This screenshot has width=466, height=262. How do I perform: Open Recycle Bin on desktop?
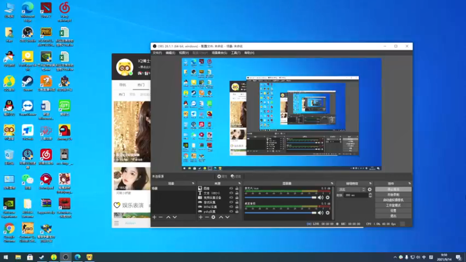[x=9, y=157]
